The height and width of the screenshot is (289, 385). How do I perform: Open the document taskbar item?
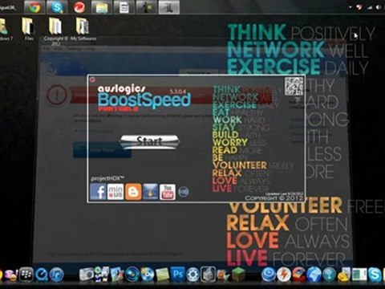124,7
